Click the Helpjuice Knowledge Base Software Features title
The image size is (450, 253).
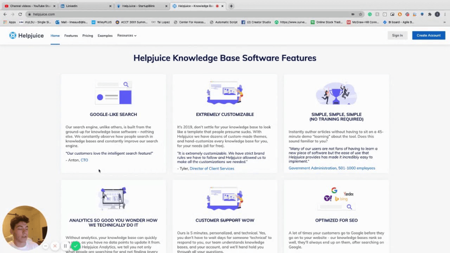pos(225,58)
